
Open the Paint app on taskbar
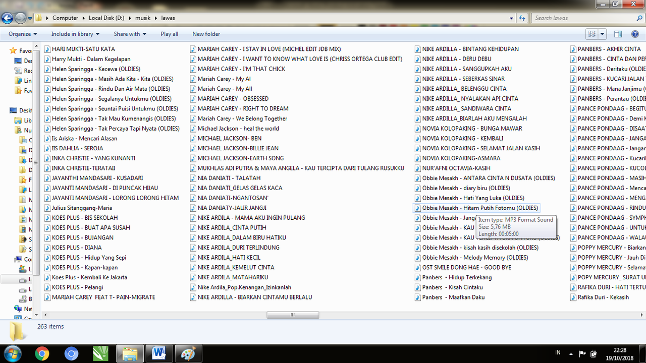pos(188,353)
